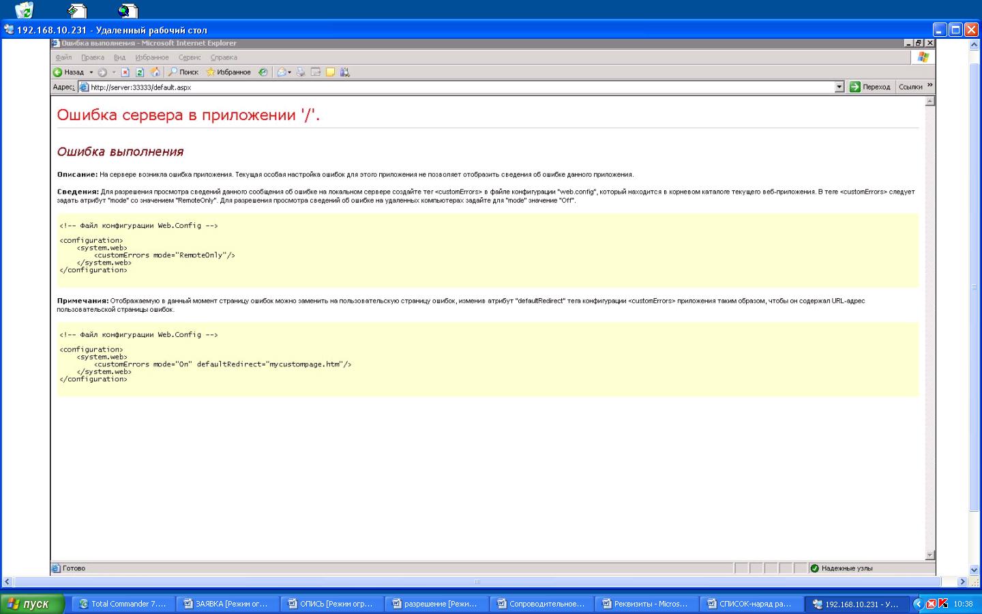Screen dimensions: 982x614
Task: Click the Research toolbar icon after the note
Action: click(345, 72)
